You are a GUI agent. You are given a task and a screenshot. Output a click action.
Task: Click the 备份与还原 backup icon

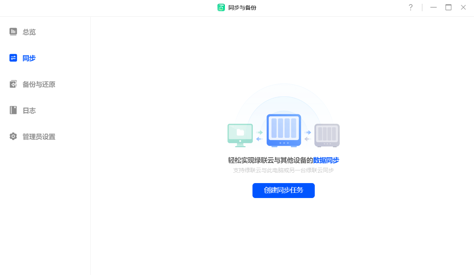click(13, 84)
